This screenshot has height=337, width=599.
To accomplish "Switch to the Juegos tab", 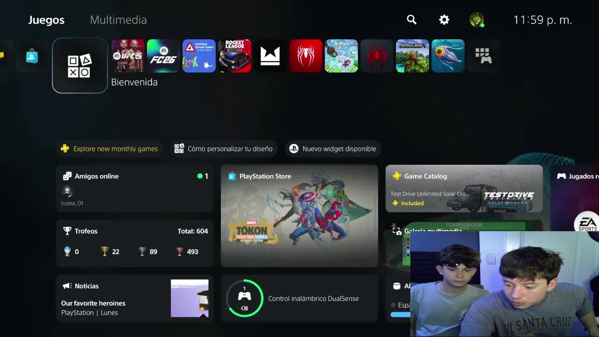I will coord(46,20).
